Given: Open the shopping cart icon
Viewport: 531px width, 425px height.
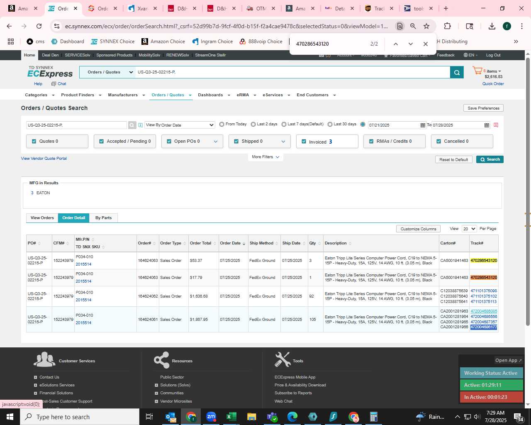Looking at the screenshot, I should [x=477, y=71].
